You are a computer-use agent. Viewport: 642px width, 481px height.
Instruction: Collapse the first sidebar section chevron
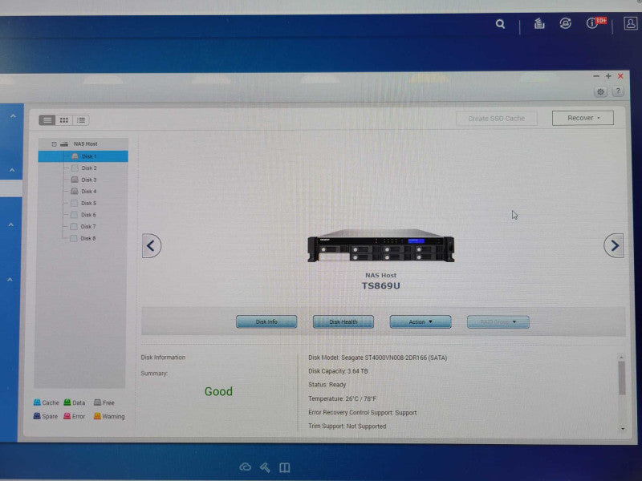coord(13,116)
